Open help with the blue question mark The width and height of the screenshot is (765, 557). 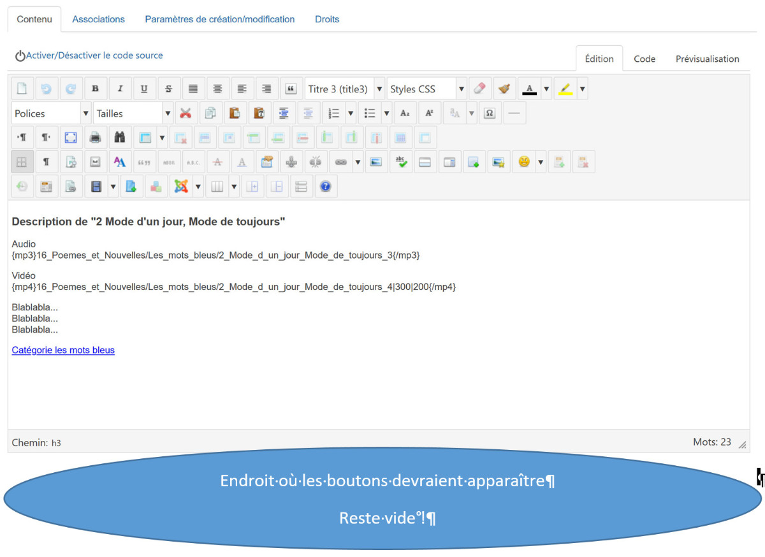[x=326, y=186]
